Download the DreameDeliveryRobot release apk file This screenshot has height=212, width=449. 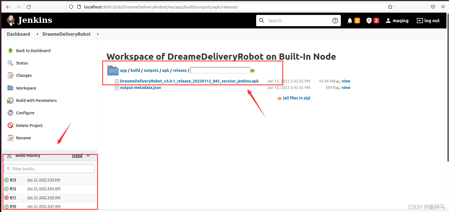(189, 81)
